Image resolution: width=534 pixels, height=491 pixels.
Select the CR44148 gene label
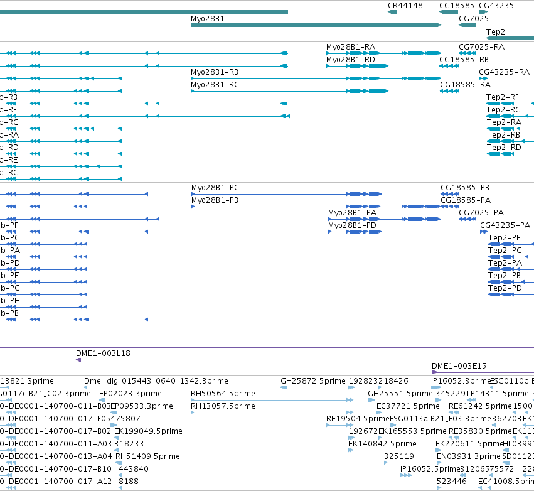point(405,6)
